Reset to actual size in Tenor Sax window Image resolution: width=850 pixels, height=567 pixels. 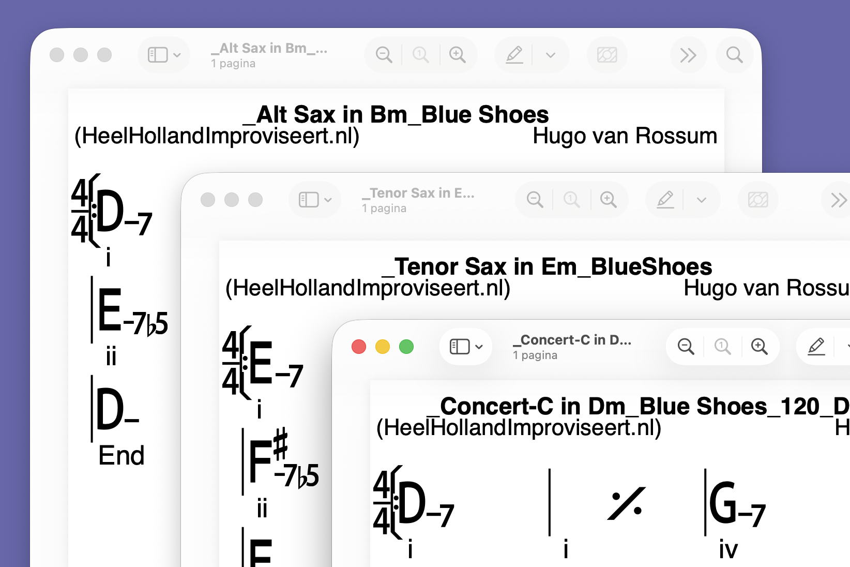click(x=571, y=200)
